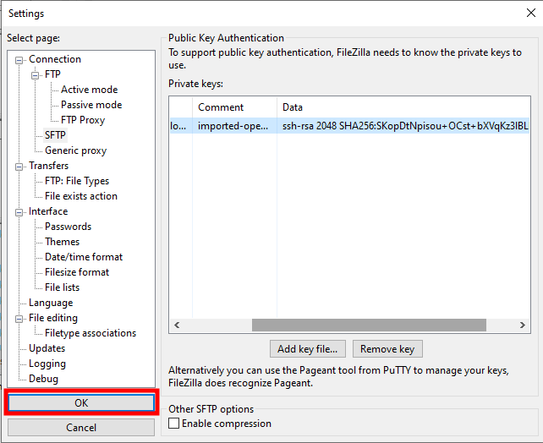The height and width of the screenshot is (443, 543).
Task: Click the Cancel button
Action: click(x=81, y=428)
